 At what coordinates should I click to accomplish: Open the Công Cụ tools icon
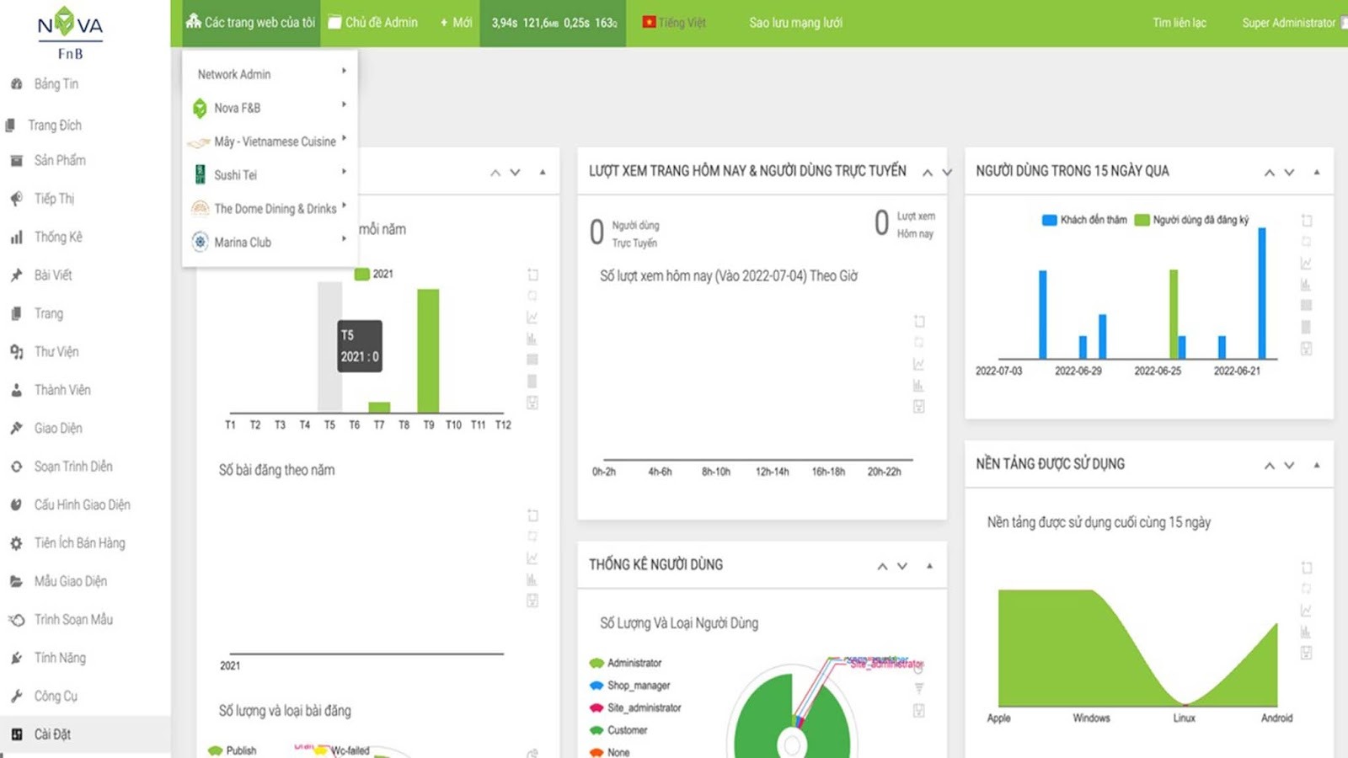point(16,697)
